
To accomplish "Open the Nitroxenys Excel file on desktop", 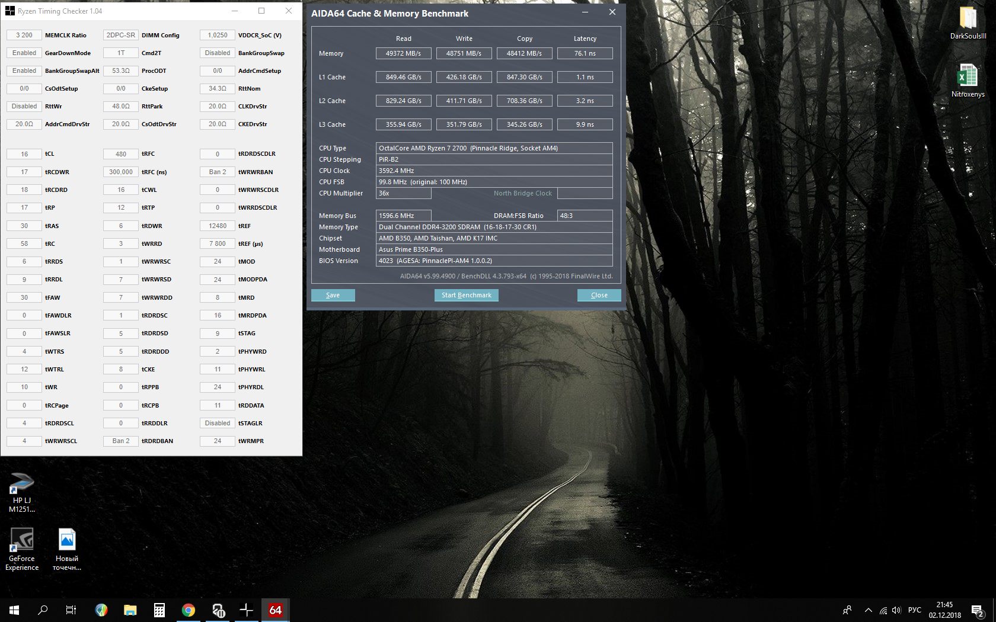I will pos(968,81).
